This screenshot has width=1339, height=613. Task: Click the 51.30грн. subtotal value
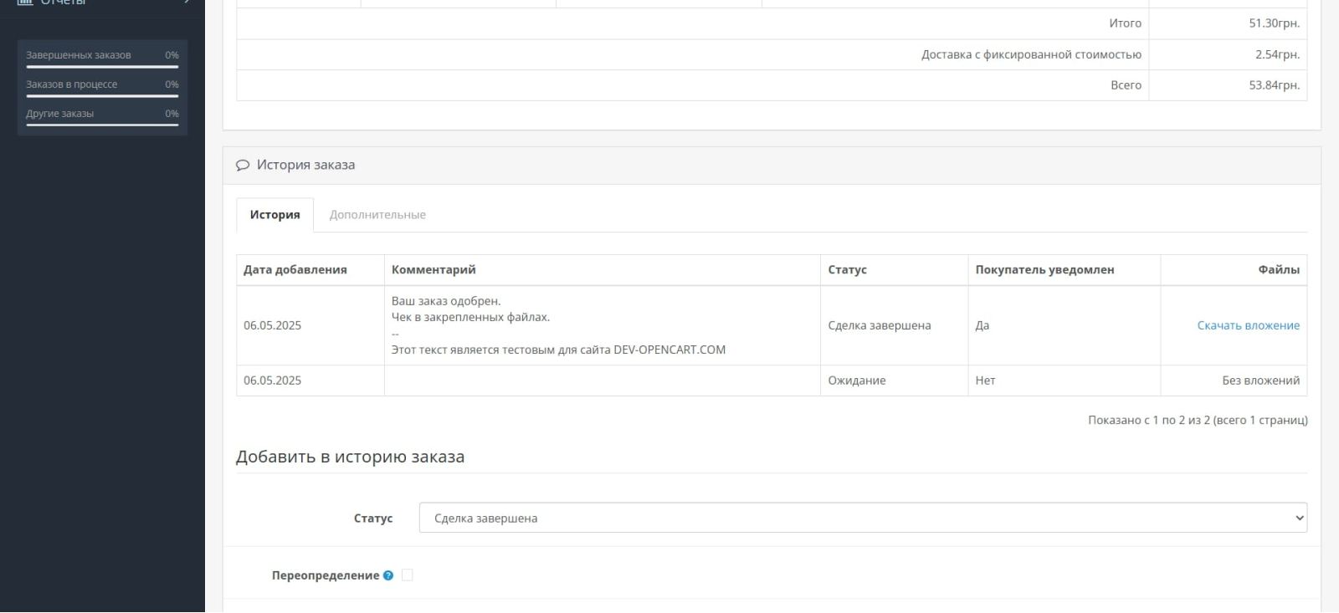click(x=1274, y=23)
